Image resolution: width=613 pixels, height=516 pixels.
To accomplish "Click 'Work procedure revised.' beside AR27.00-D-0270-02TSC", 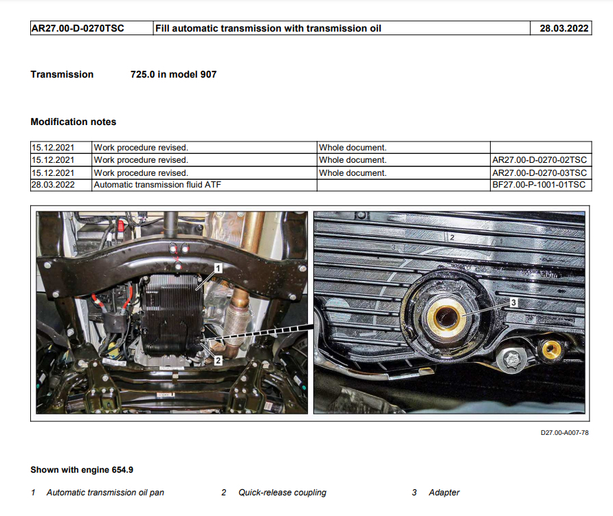I will 141,160.
